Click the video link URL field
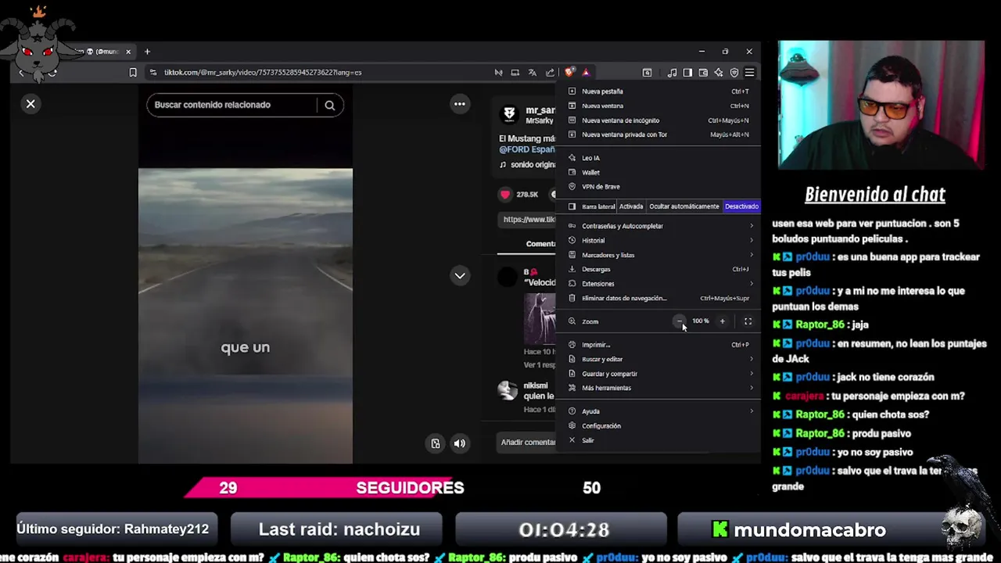Image resolution: width=1001 pixels, height=563 pixels. coord(528,220)
